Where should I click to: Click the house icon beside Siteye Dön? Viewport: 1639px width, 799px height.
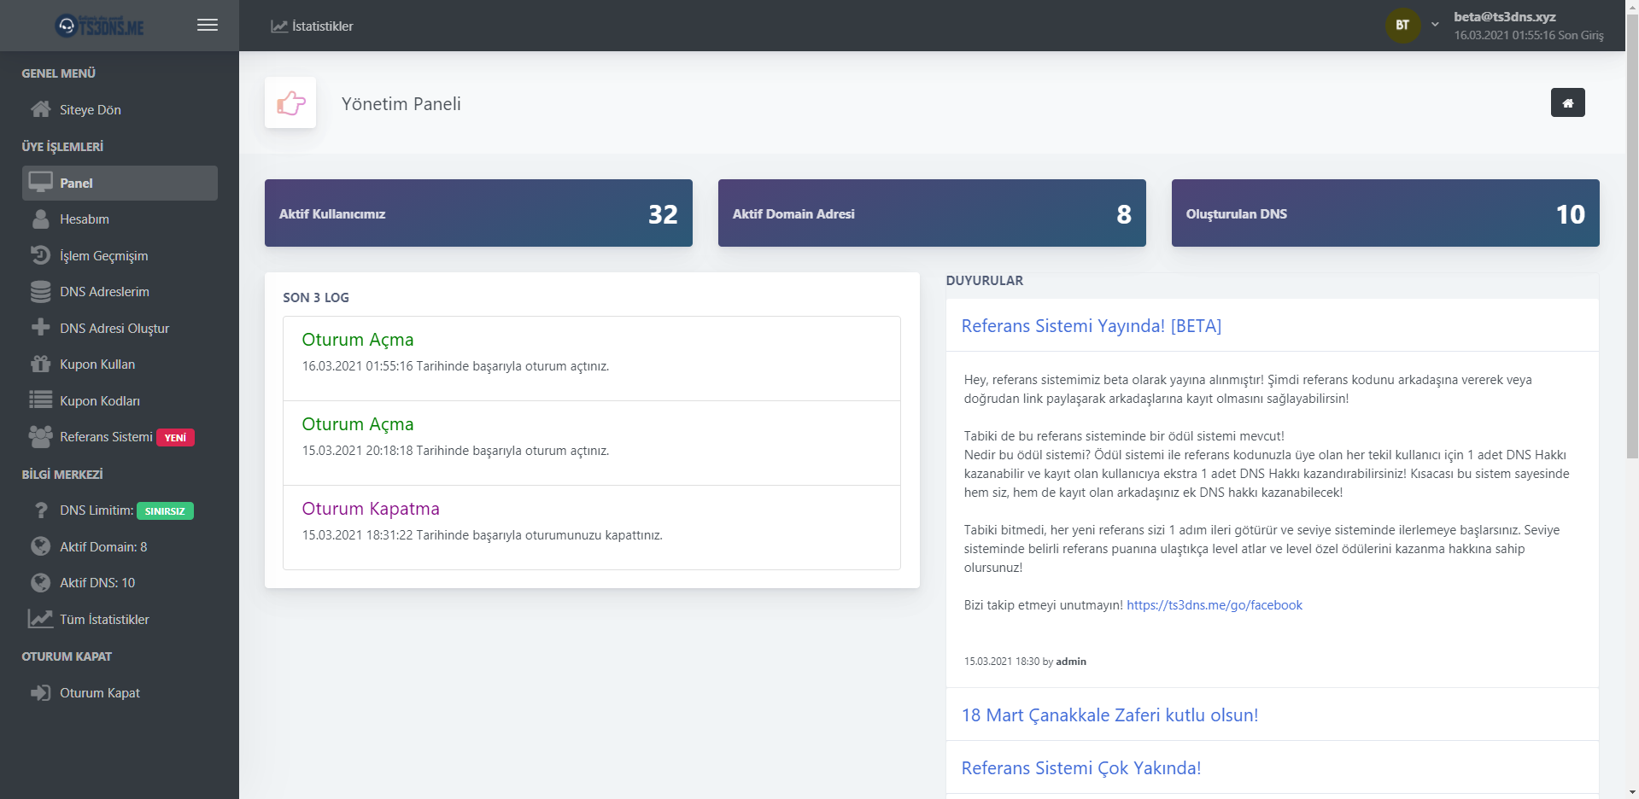pos(40,109)
